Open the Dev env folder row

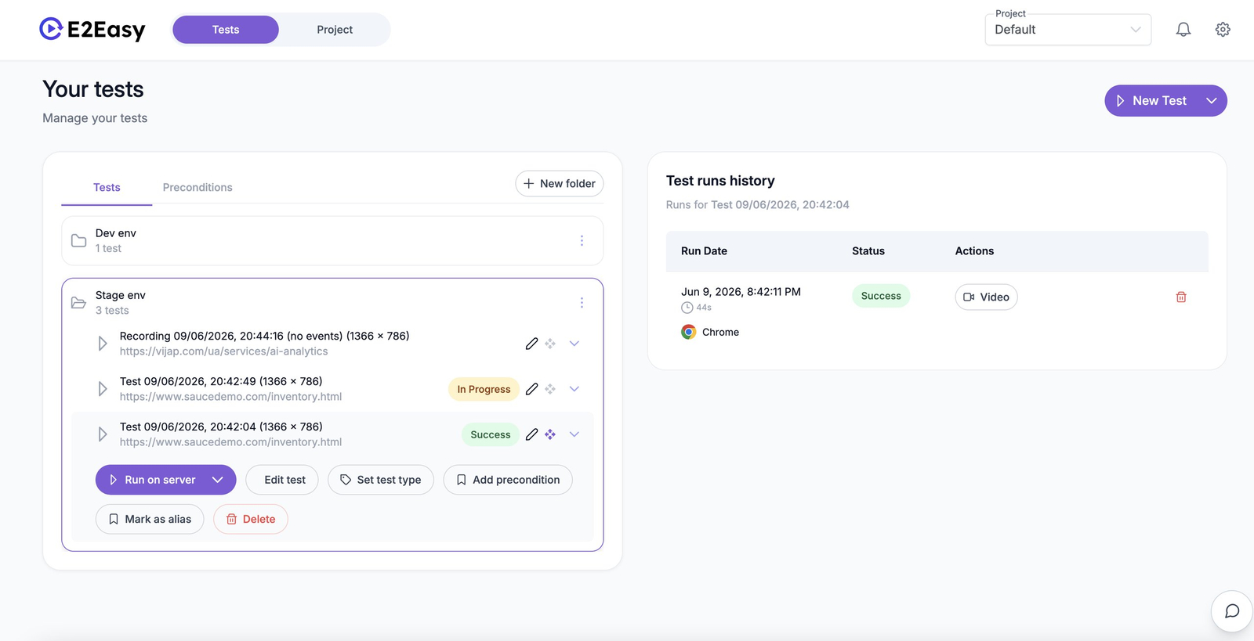point(332,240)
